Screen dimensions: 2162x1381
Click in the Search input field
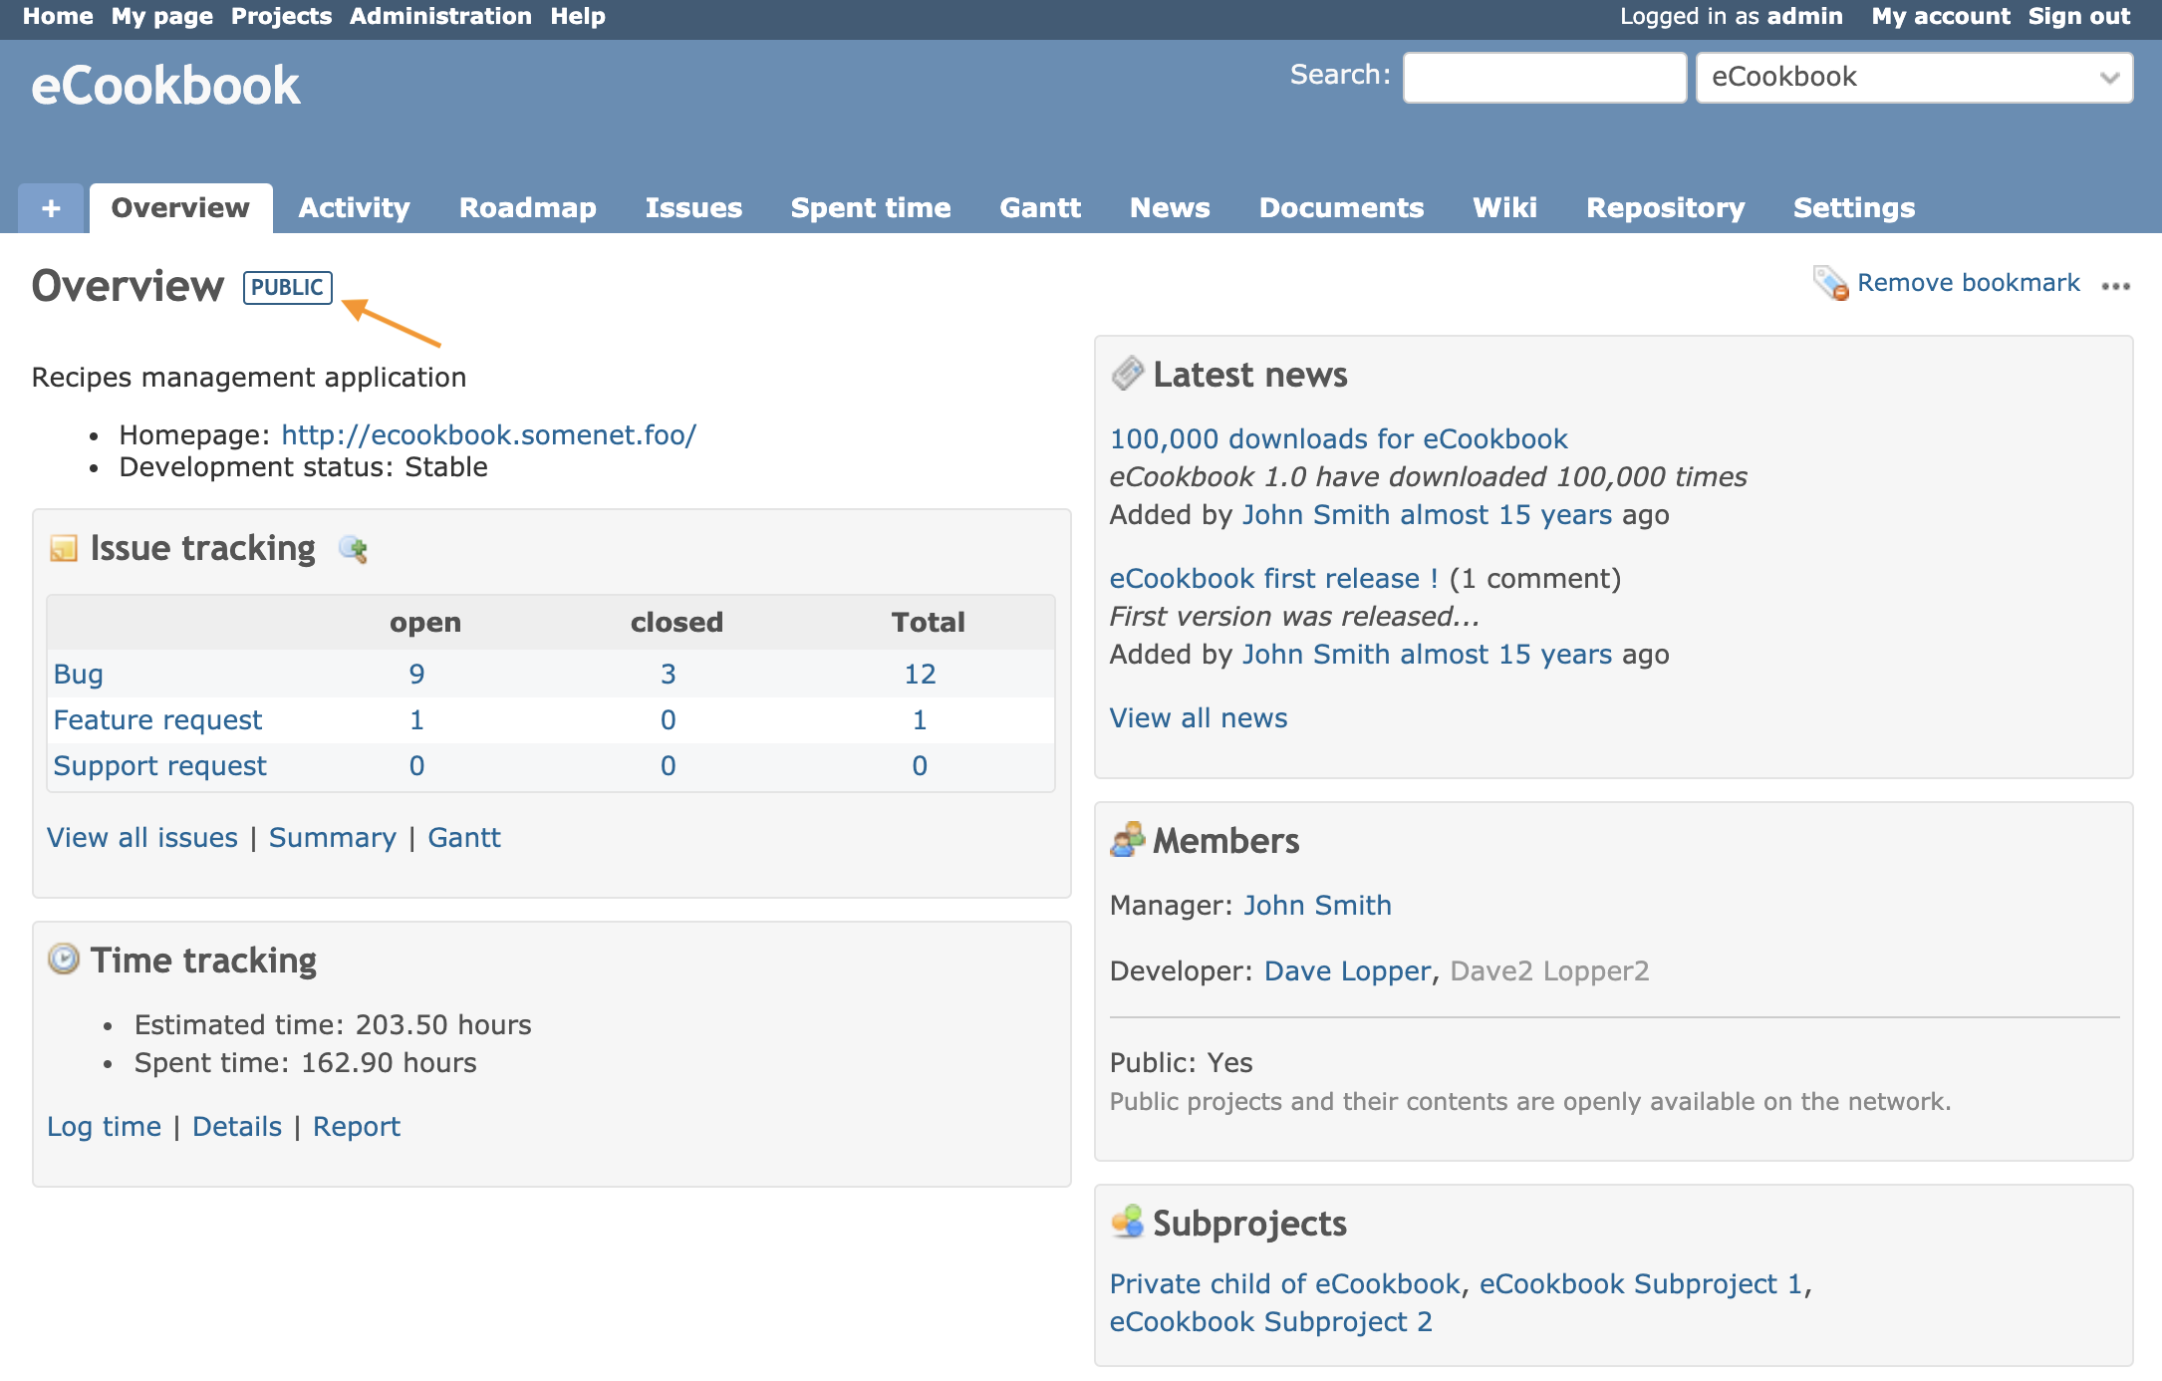[1543, 78]
